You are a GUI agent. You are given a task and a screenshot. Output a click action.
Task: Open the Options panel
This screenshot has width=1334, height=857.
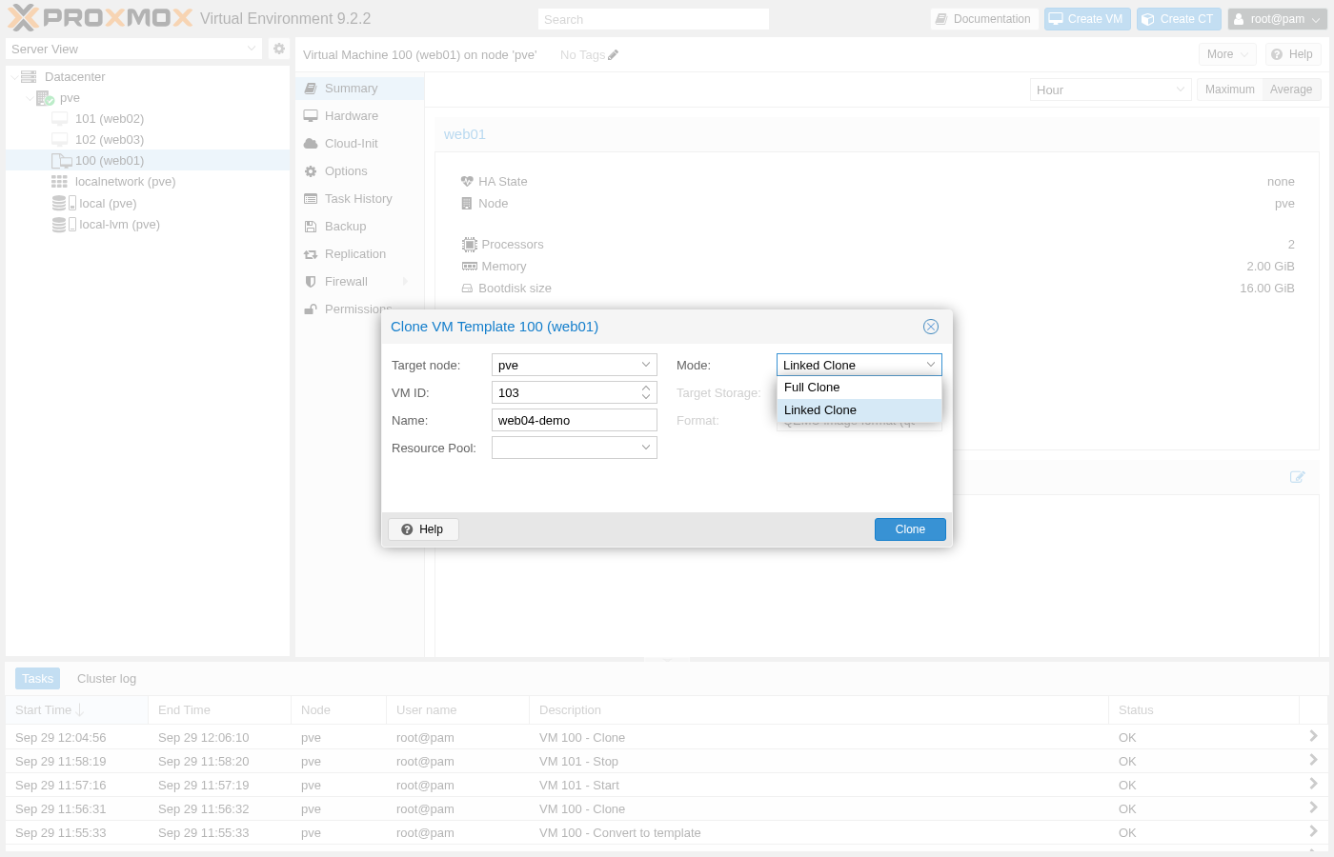tap(359, 171)
